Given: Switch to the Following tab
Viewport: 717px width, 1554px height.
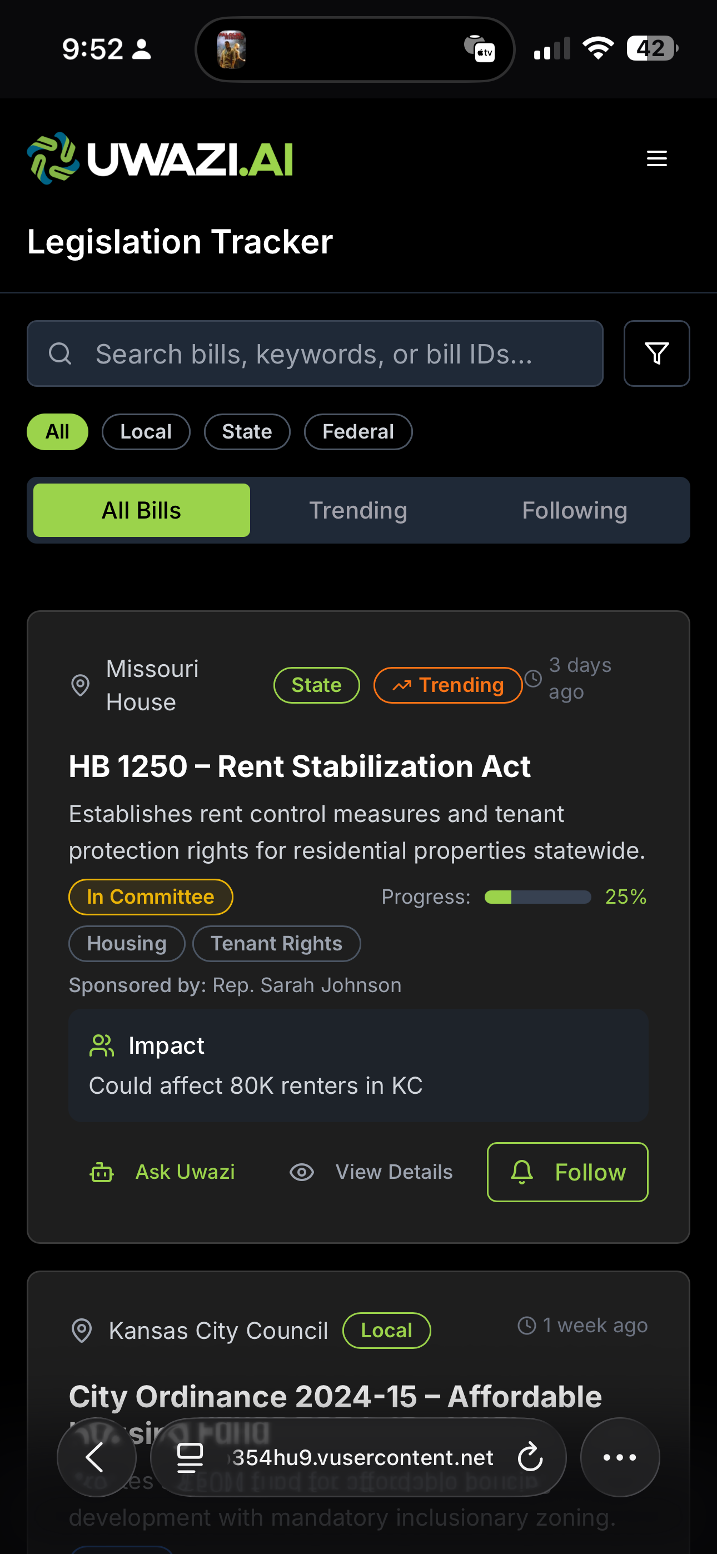Looking at the screenshot, I should point(574,510).
